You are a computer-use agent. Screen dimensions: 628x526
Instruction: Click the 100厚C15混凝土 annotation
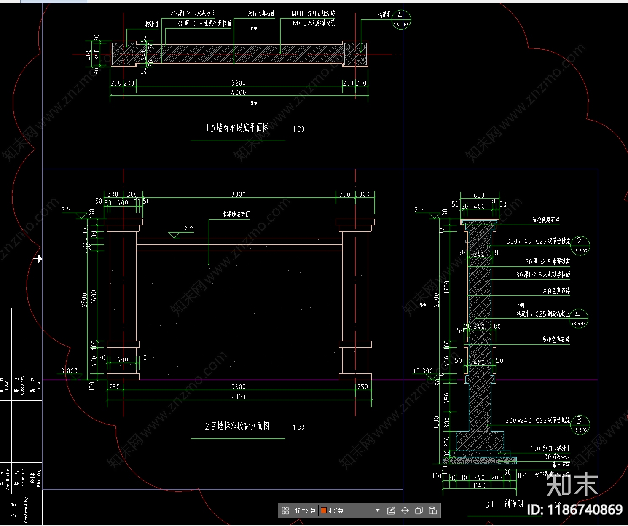coord(550,448)
